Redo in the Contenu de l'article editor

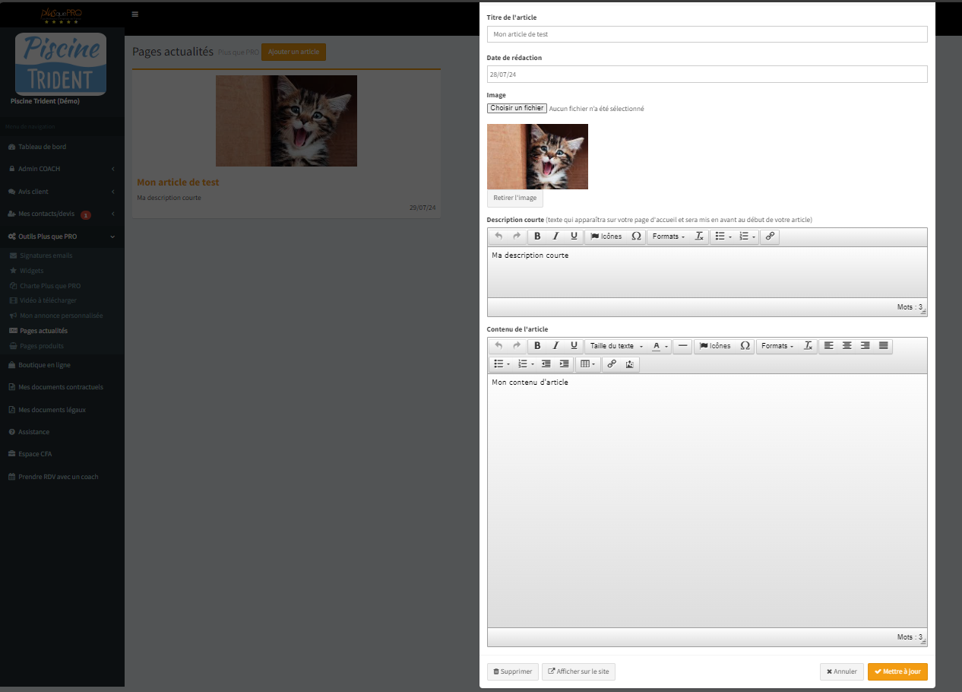click(517, 346)
